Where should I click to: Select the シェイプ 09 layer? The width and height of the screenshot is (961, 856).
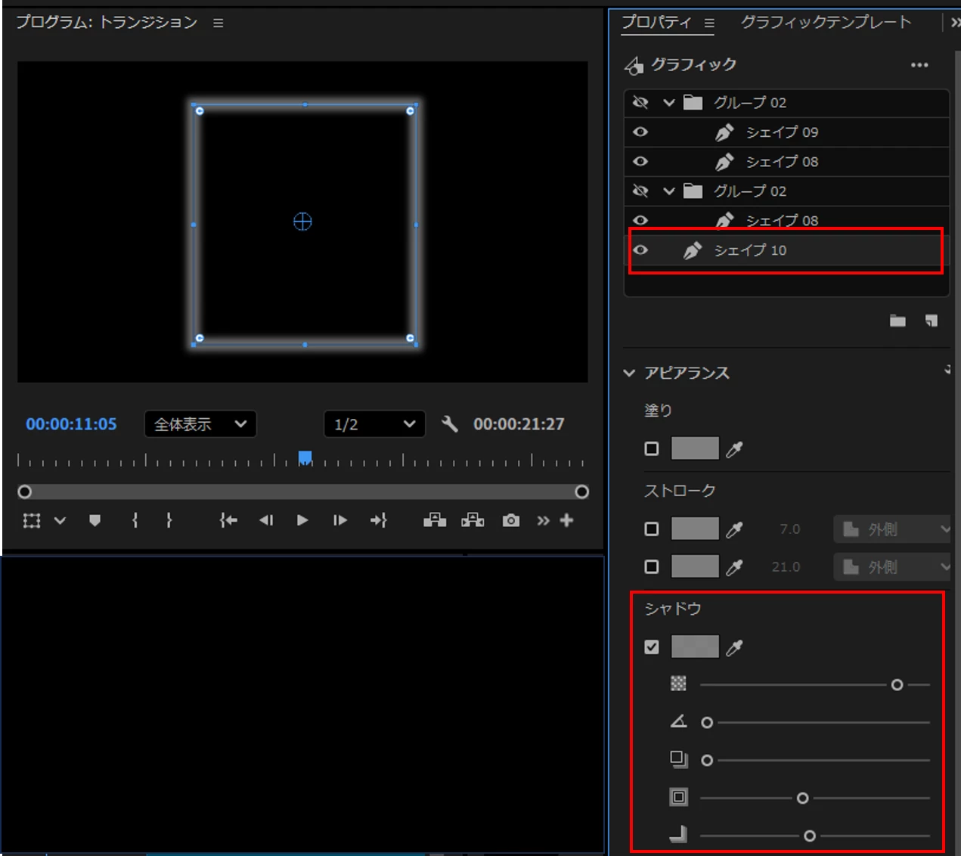pos(786,132)
